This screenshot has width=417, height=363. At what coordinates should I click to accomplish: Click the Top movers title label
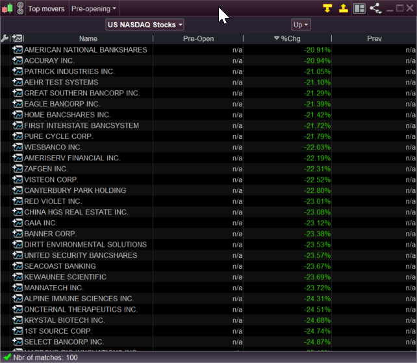click(46, 9)
